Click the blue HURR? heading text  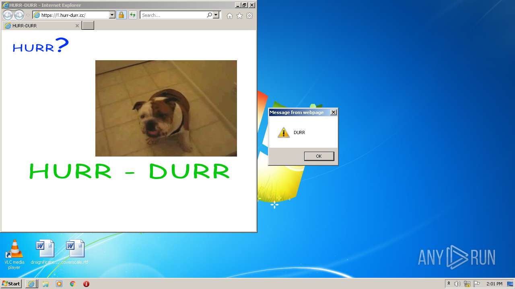(x=41, y=45)
